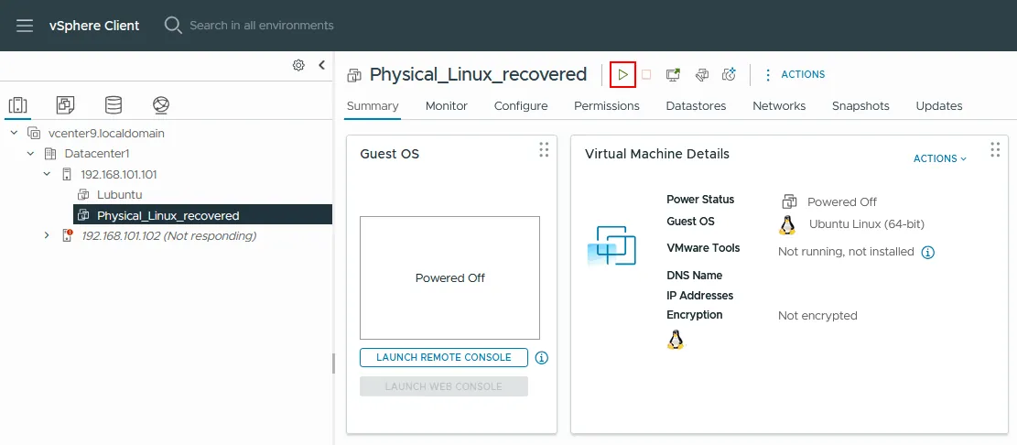Switch to Storage inventory view
Image resolution: width=1017 pixels, height=445 pixels.
tap(114, 104)
